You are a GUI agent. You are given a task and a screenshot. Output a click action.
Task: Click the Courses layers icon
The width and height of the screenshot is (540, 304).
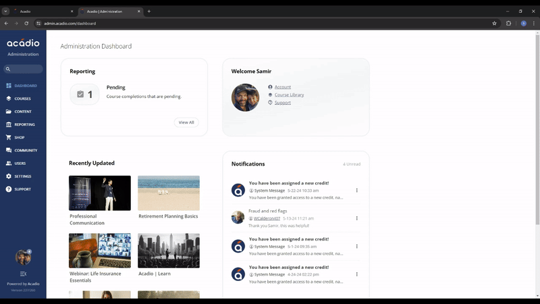point(9,99)
